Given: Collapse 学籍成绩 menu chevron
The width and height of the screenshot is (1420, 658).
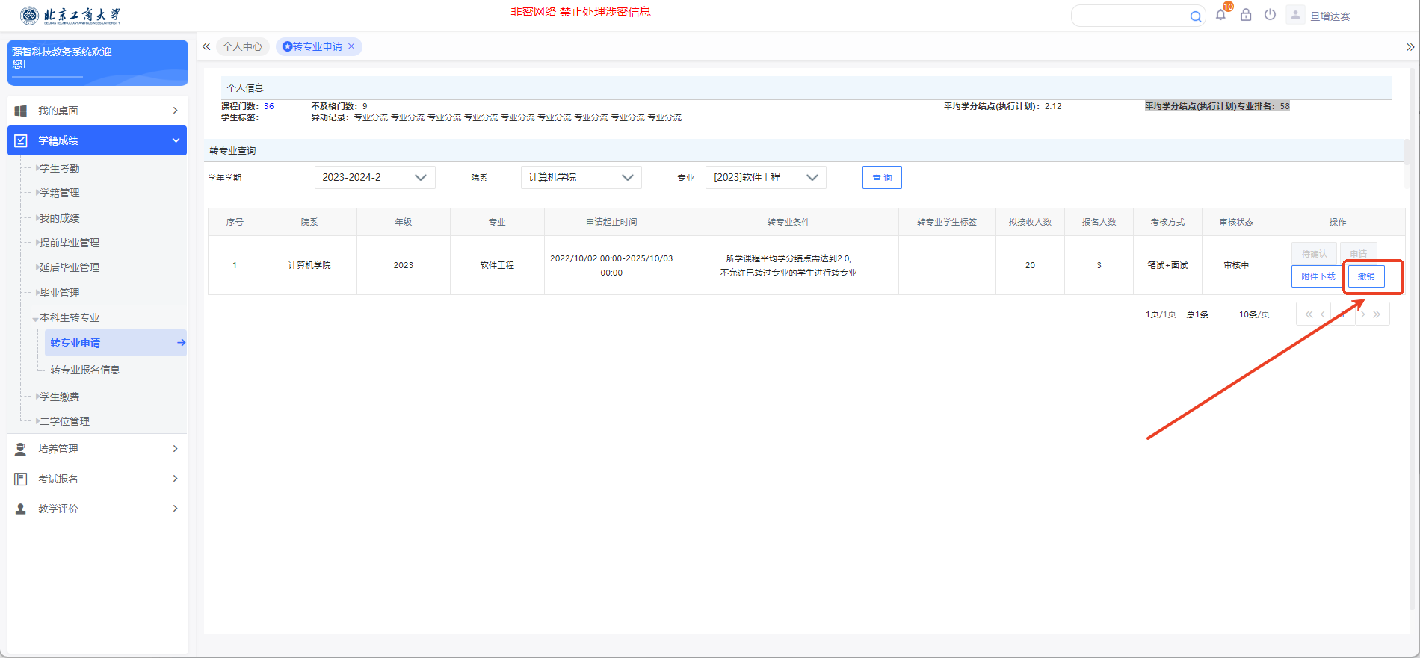Looking at the screenshot, I should 176,140.
